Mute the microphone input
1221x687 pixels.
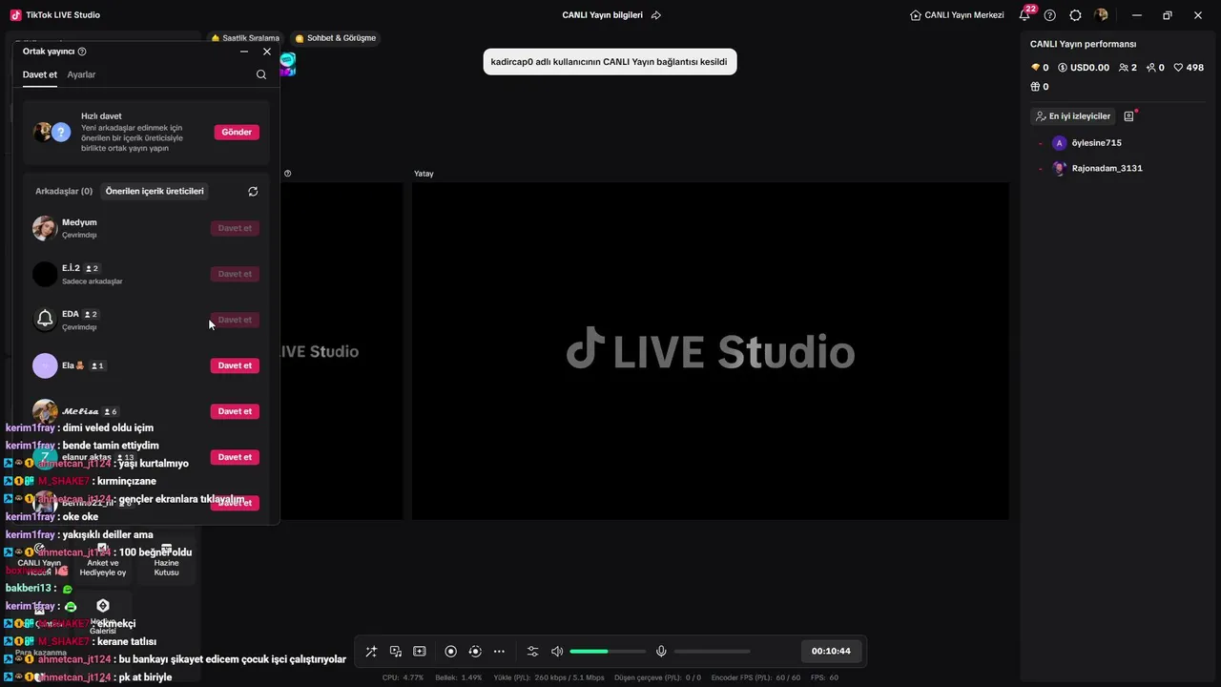[661, 651]
